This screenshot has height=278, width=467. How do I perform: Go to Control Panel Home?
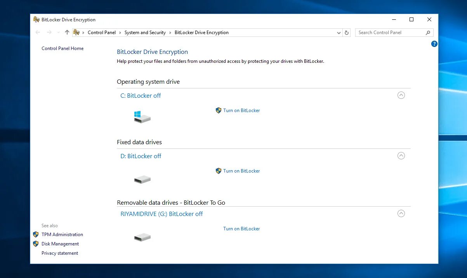[x=62, y=48]
